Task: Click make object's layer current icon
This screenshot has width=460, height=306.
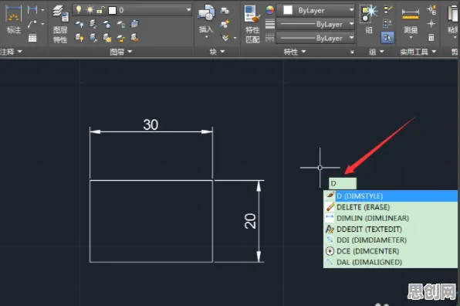Action: click(134, 23)
